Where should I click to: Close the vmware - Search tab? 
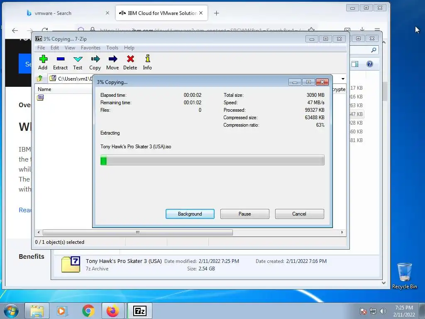[107, 13]
